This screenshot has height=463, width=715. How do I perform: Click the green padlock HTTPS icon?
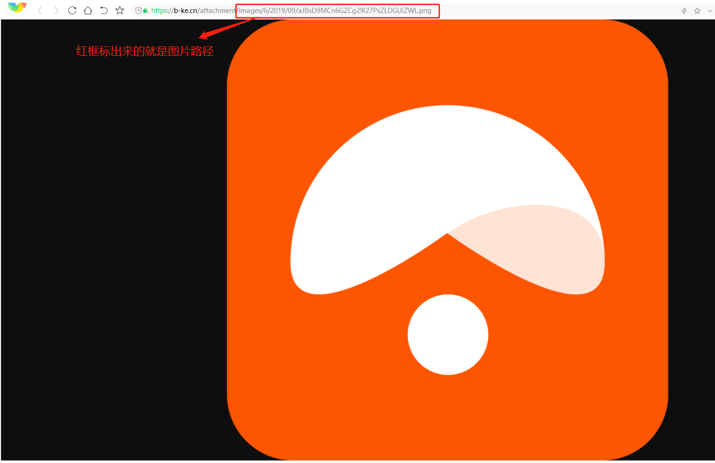coord(145,10)
